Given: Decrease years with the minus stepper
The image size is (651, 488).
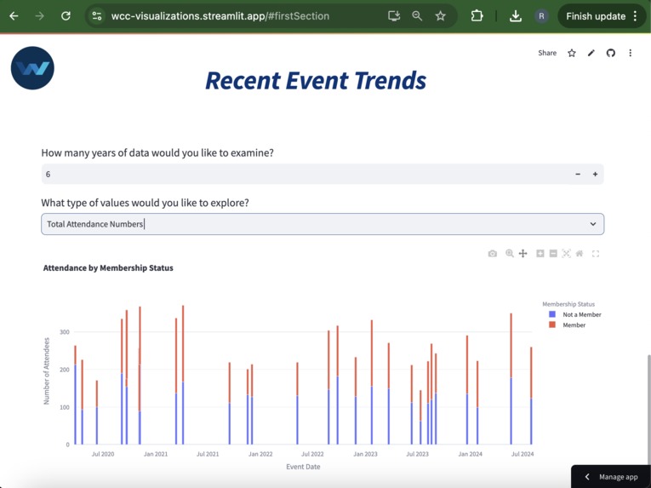Looking at the screenshot, I should pos(578,175).
